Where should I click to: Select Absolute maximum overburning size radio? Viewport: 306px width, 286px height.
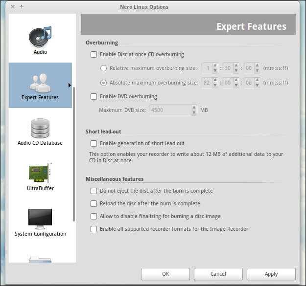click(x=103, y=83)
